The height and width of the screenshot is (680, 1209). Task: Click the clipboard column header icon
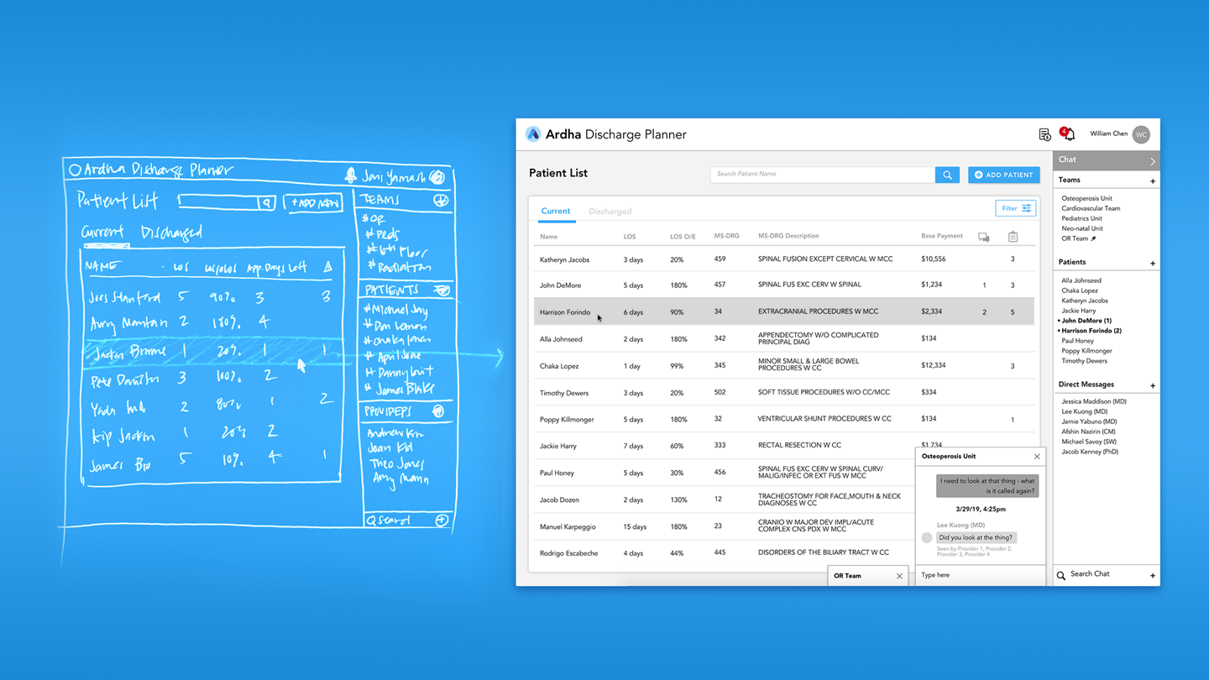coord(1013,237)
